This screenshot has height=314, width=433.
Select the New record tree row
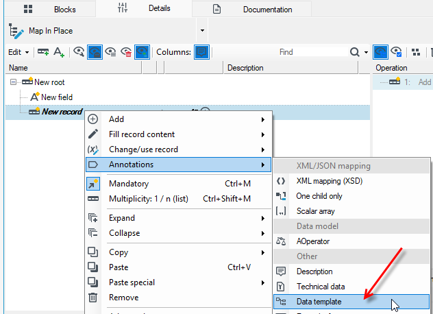[x=188, y=112]
